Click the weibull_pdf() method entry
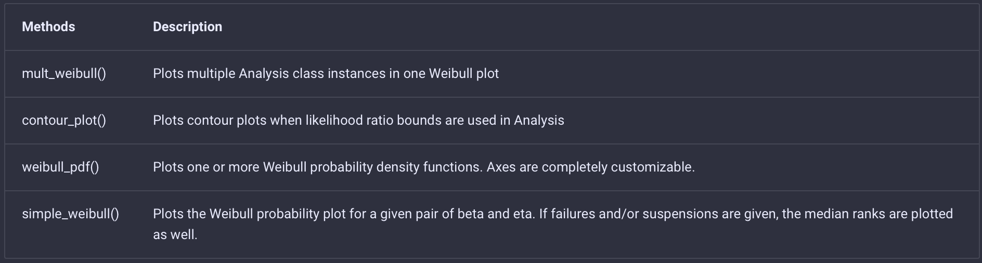 click(60, 167)
